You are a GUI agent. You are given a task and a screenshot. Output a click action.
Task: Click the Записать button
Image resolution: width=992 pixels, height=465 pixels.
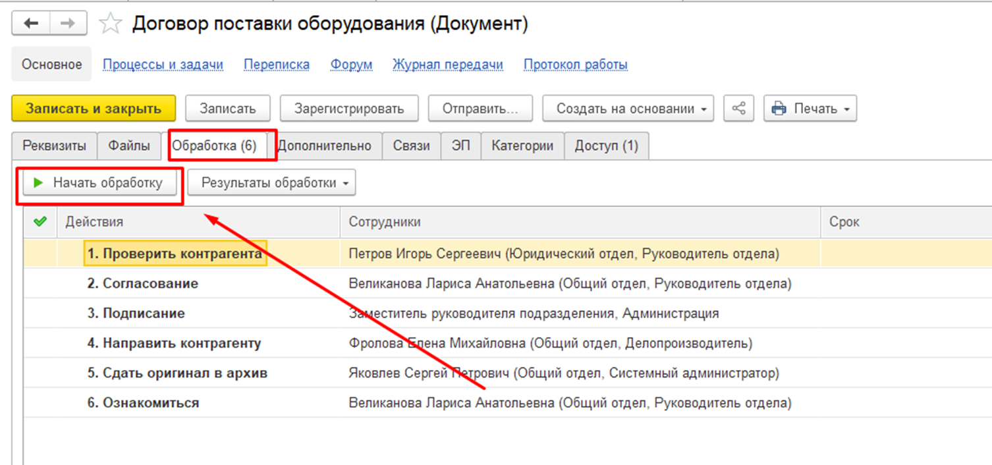pyautogui.click(x=227, y=109)
